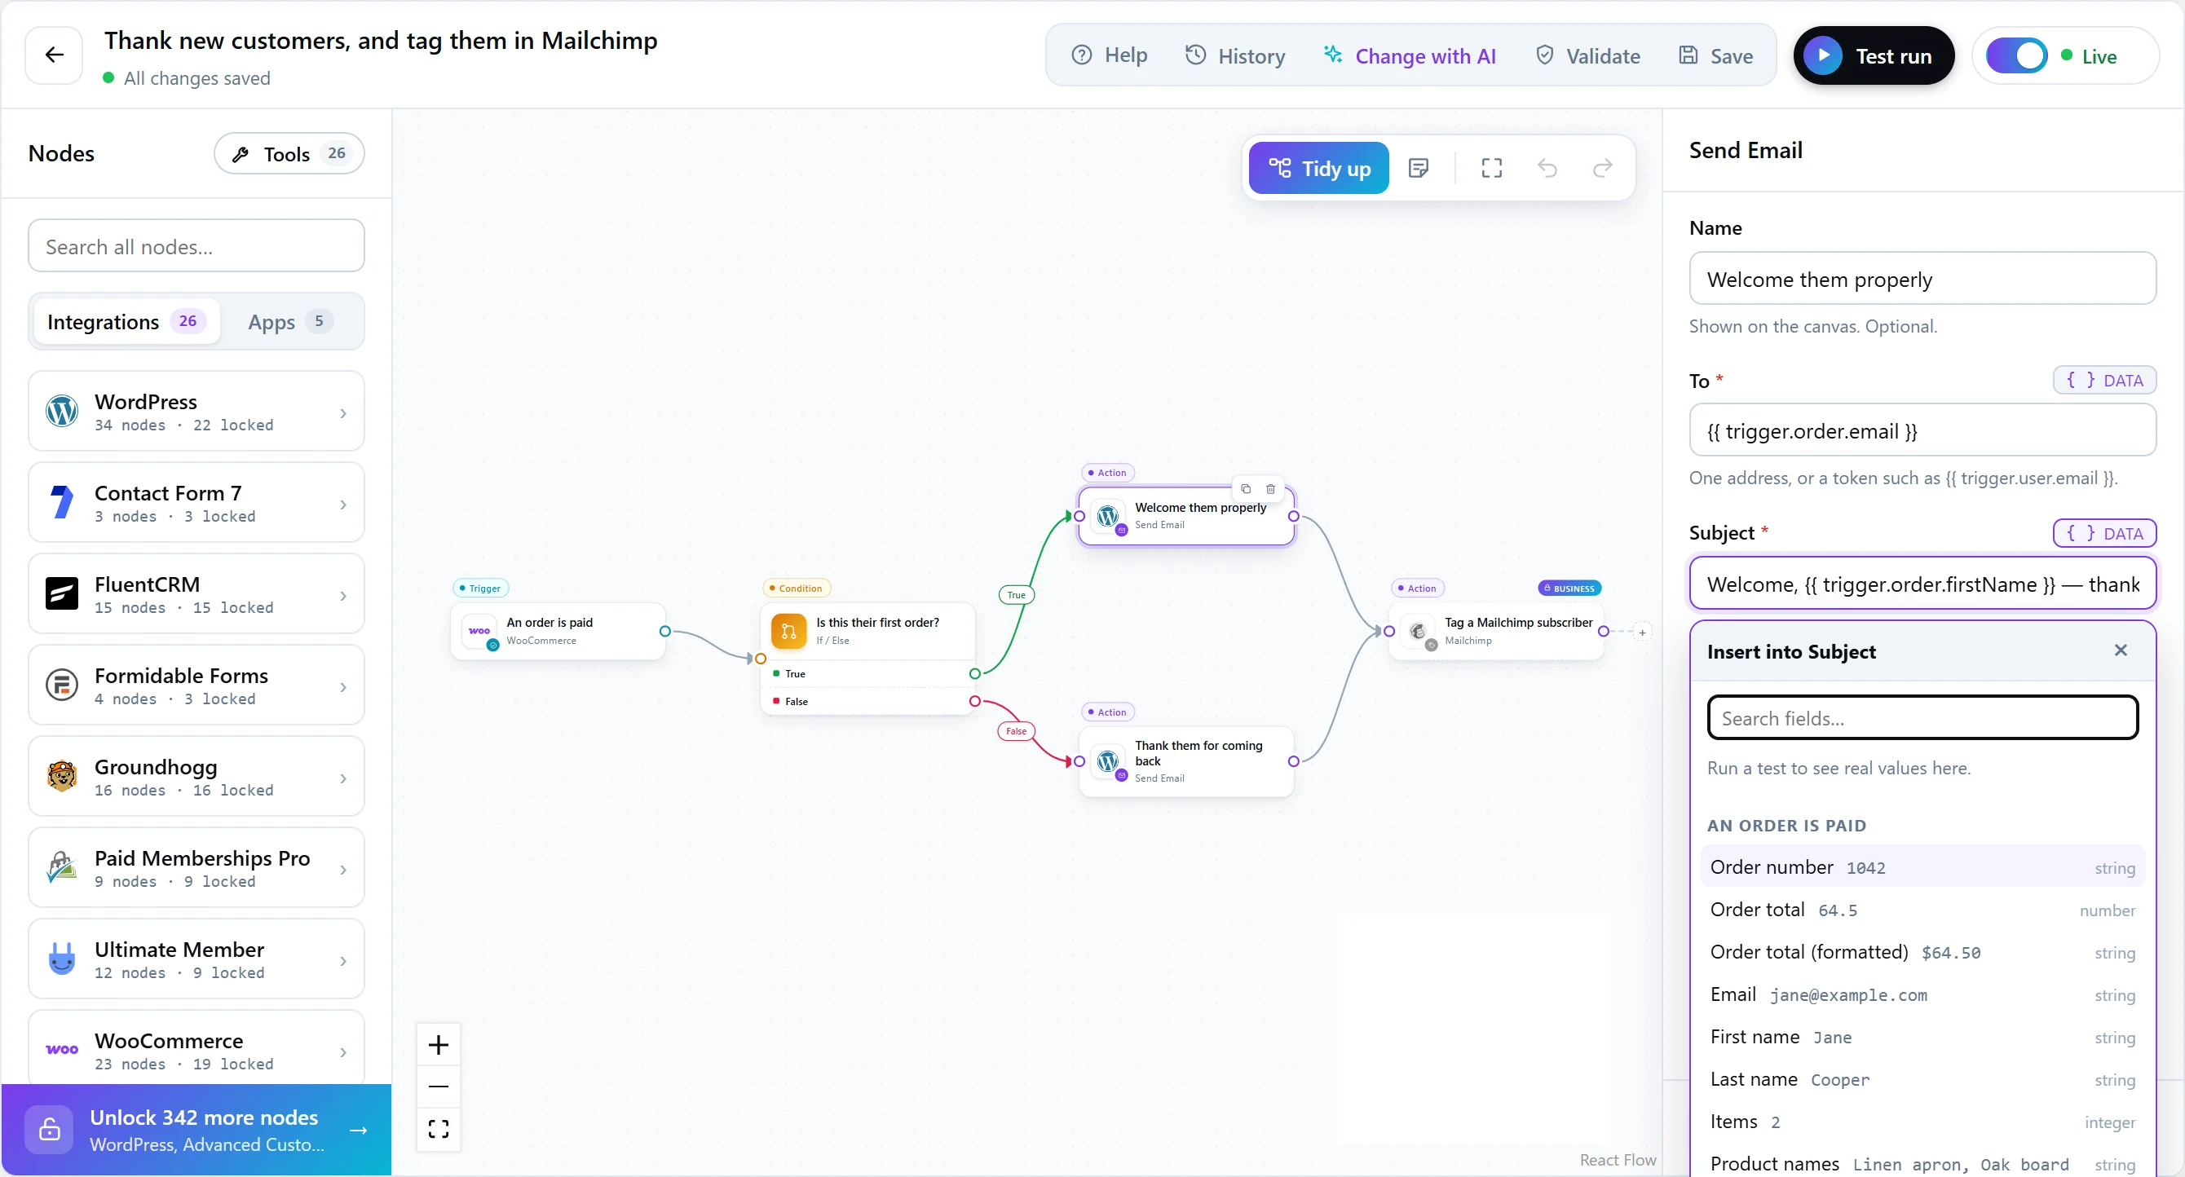Expand the WordPress integration
The image size is (2185, 1177).
click(196, 412)
